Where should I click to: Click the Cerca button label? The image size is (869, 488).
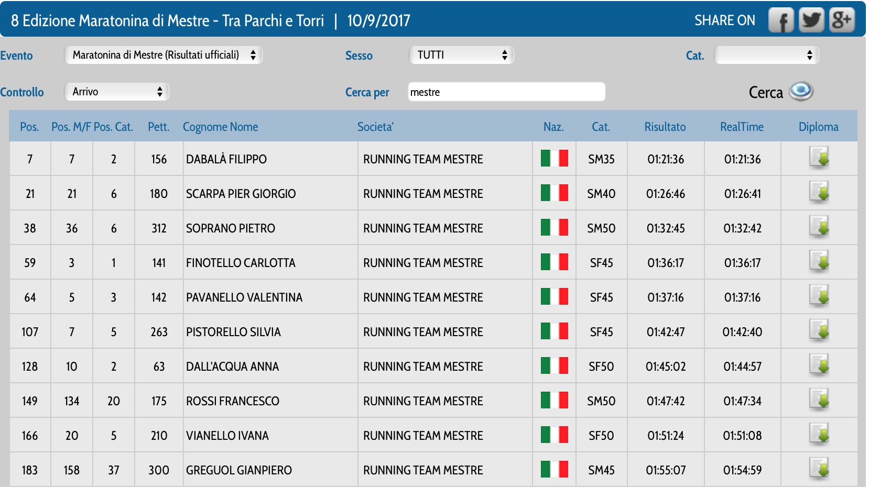coord(765,93)
